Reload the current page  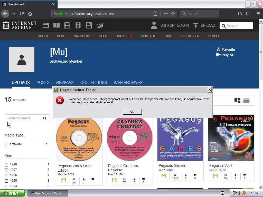tap(22, 14)
